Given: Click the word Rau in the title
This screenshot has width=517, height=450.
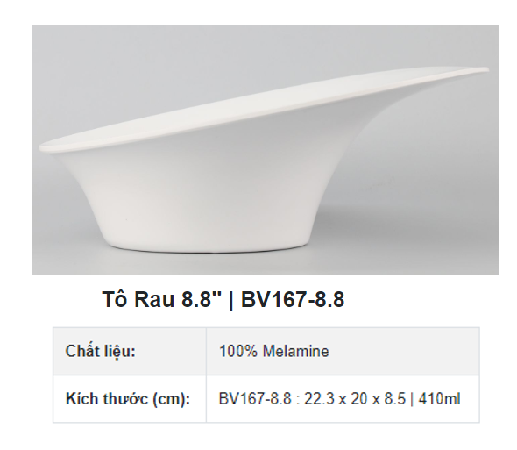Looking at the screenshot, I should [x=154, y=299].
